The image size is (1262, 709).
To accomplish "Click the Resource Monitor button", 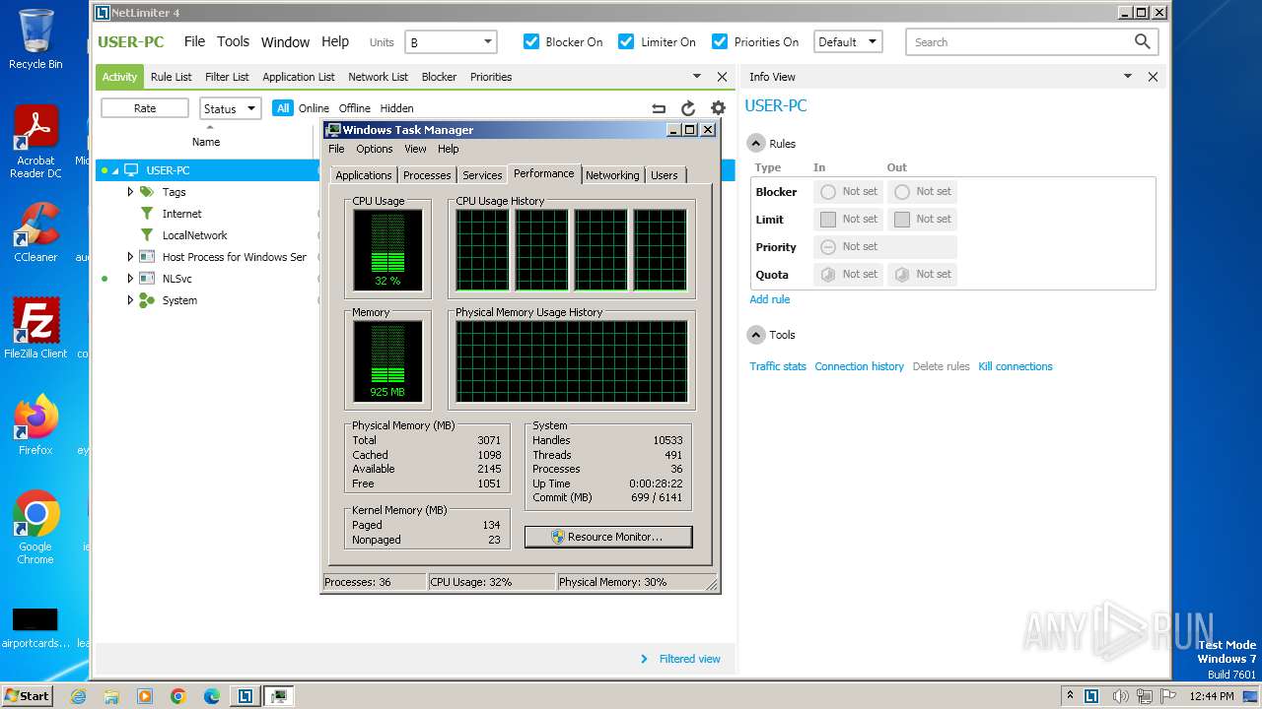I will click(x=608, y=537).
